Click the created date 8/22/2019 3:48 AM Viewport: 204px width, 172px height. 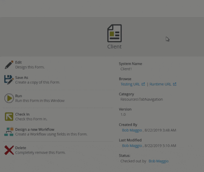click(160, 130)
